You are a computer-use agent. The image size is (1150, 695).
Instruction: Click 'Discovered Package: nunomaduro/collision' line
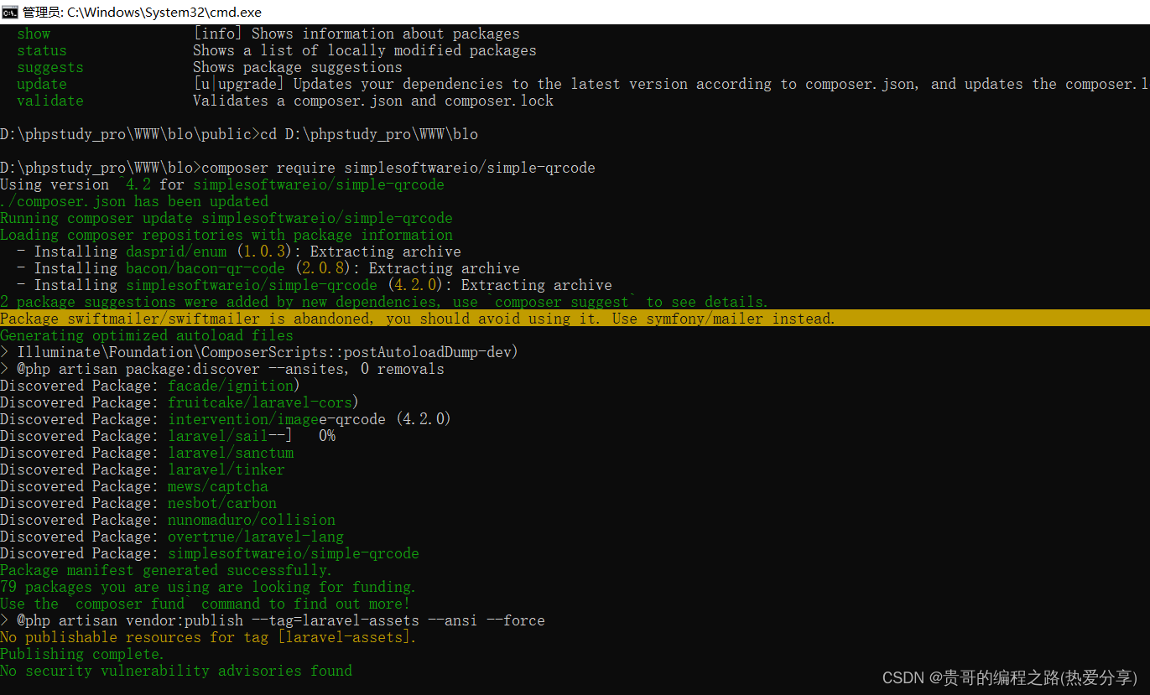click(168, 520)
